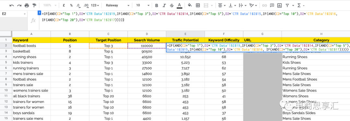350x121 pixels.
Task: Select the position cell 38
Action: (70, 96)
